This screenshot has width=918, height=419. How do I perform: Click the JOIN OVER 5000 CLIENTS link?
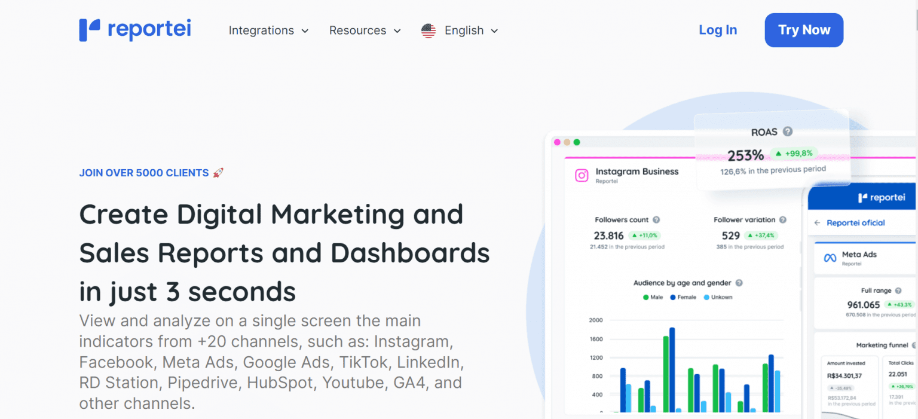click(145, 173)
